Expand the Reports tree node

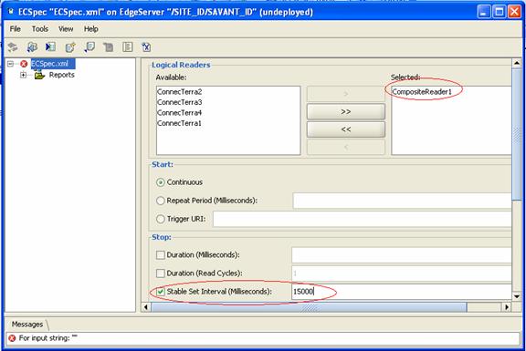23,75
